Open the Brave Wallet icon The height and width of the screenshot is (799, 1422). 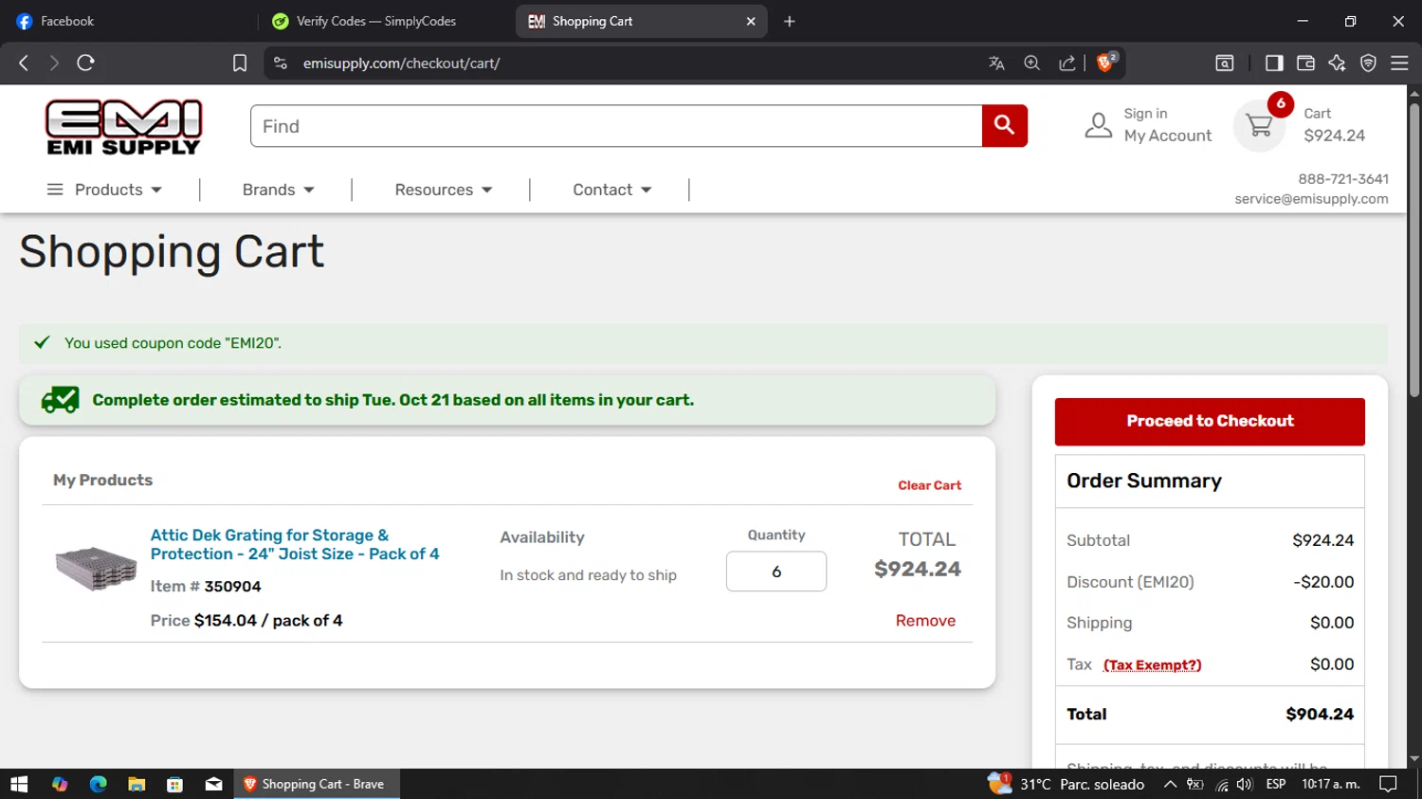[x=1305, y=63]
